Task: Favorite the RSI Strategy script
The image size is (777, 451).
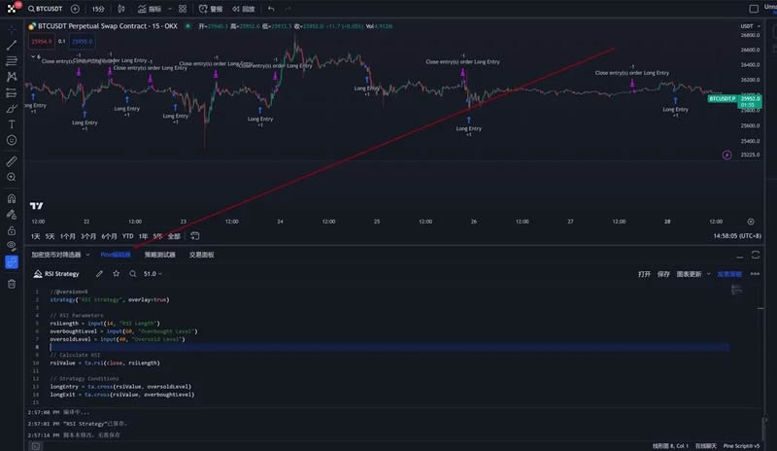Action: tap(116, 273)
